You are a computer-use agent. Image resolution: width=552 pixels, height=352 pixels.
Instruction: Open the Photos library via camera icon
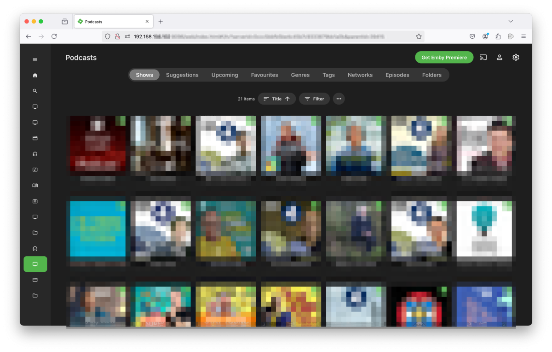tap(35, 201)
